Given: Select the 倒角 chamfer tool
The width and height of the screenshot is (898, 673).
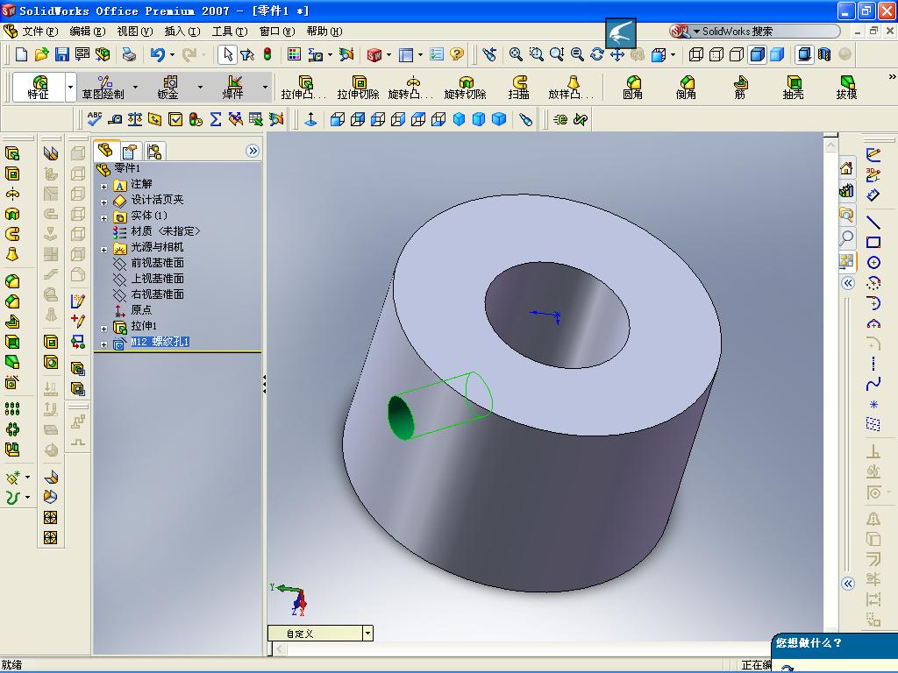Looking at the screenshot, I should point(686,87).
